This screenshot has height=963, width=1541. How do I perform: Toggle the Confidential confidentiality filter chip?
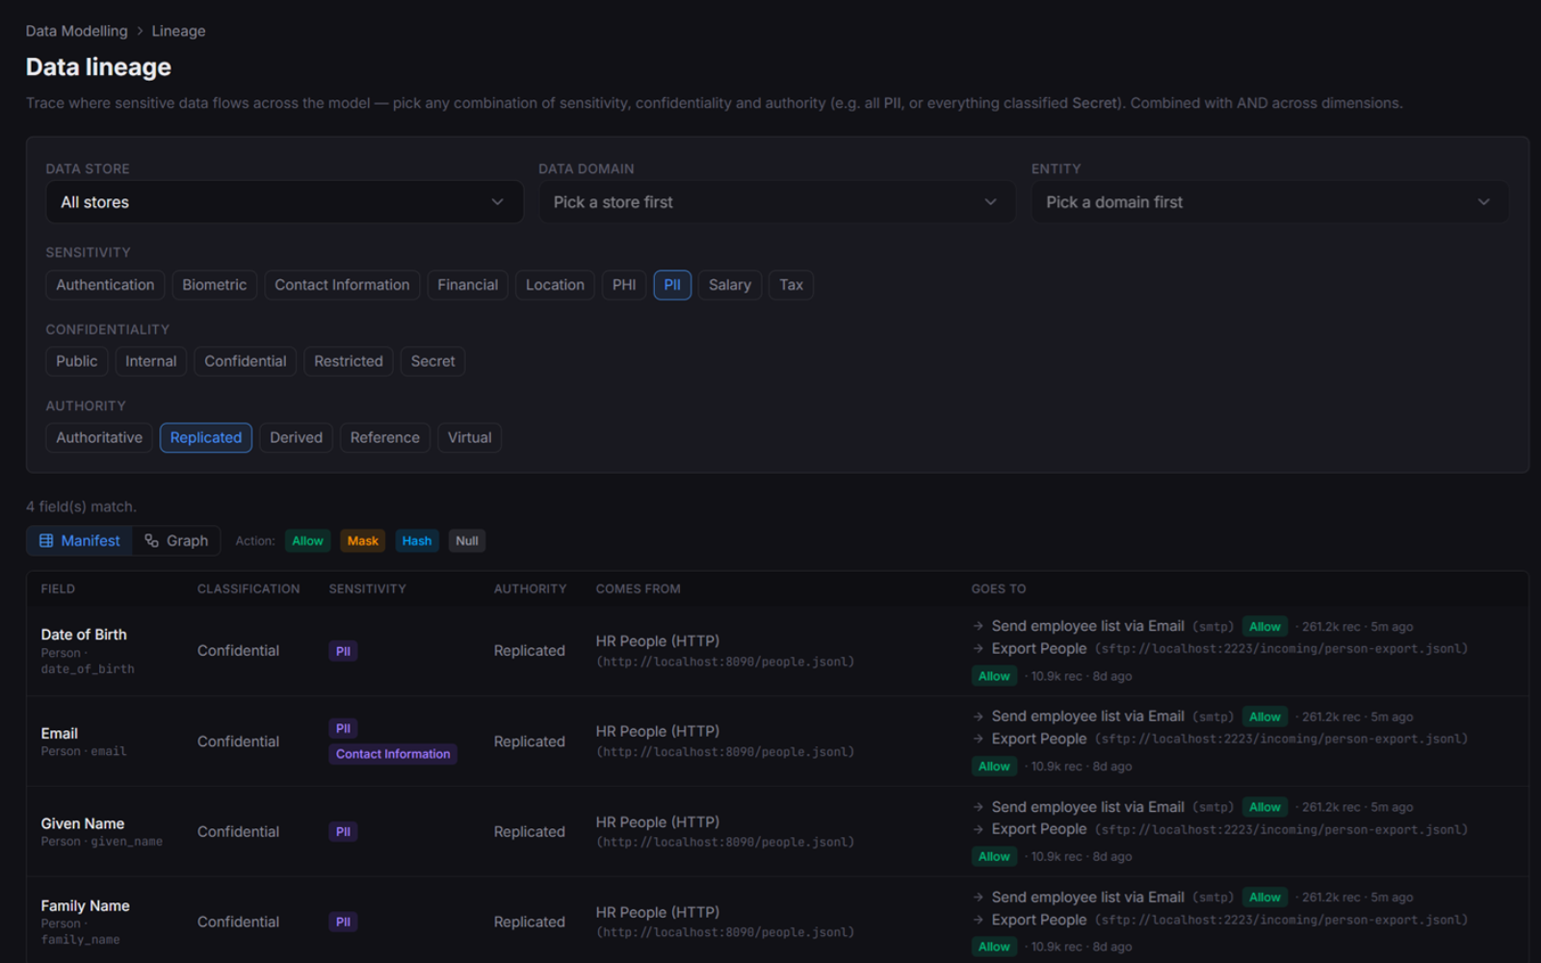pos(246,361)
